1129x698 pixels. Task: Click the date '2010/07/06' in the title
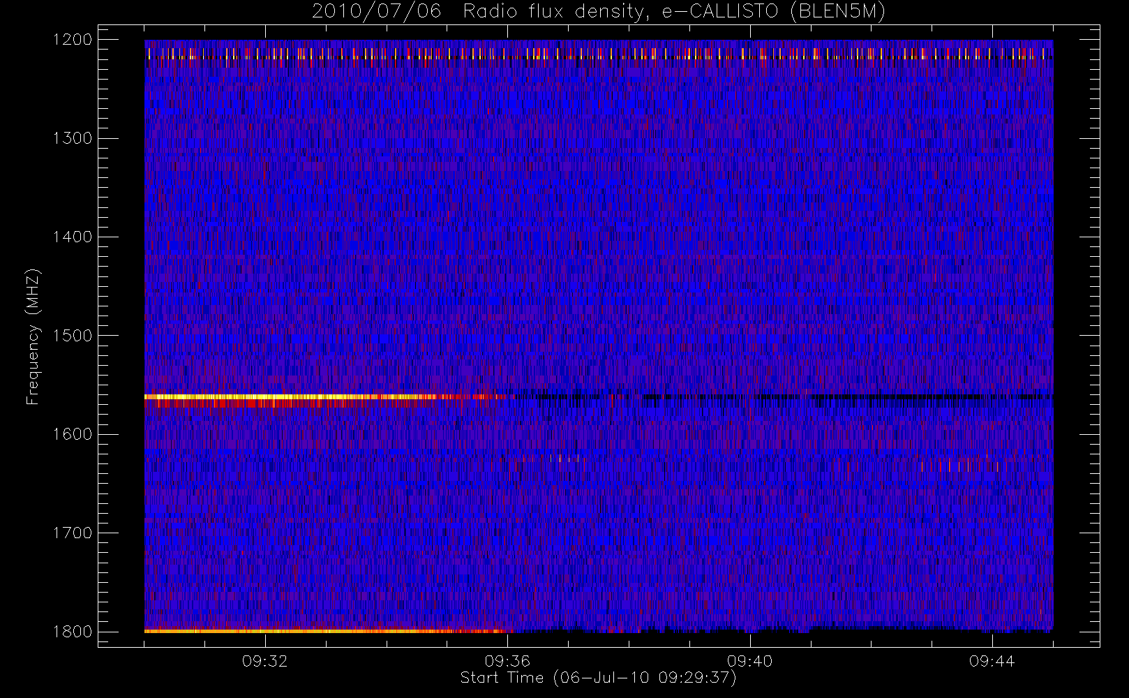(x=377, y=12)
